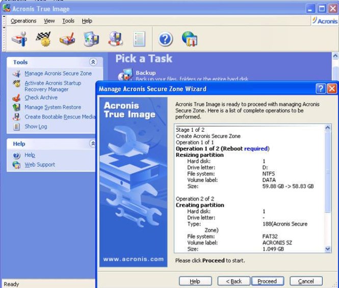Viewport: 339px width, 288px height.
Task: Click the blue question mark Help toolbar icon
Action: [x=165, y=39]
